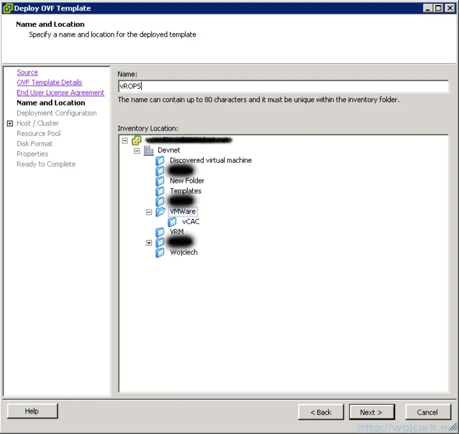Select the New Folder entry
Viewport: 459px width, 434px height.
(x=187, y=180)
